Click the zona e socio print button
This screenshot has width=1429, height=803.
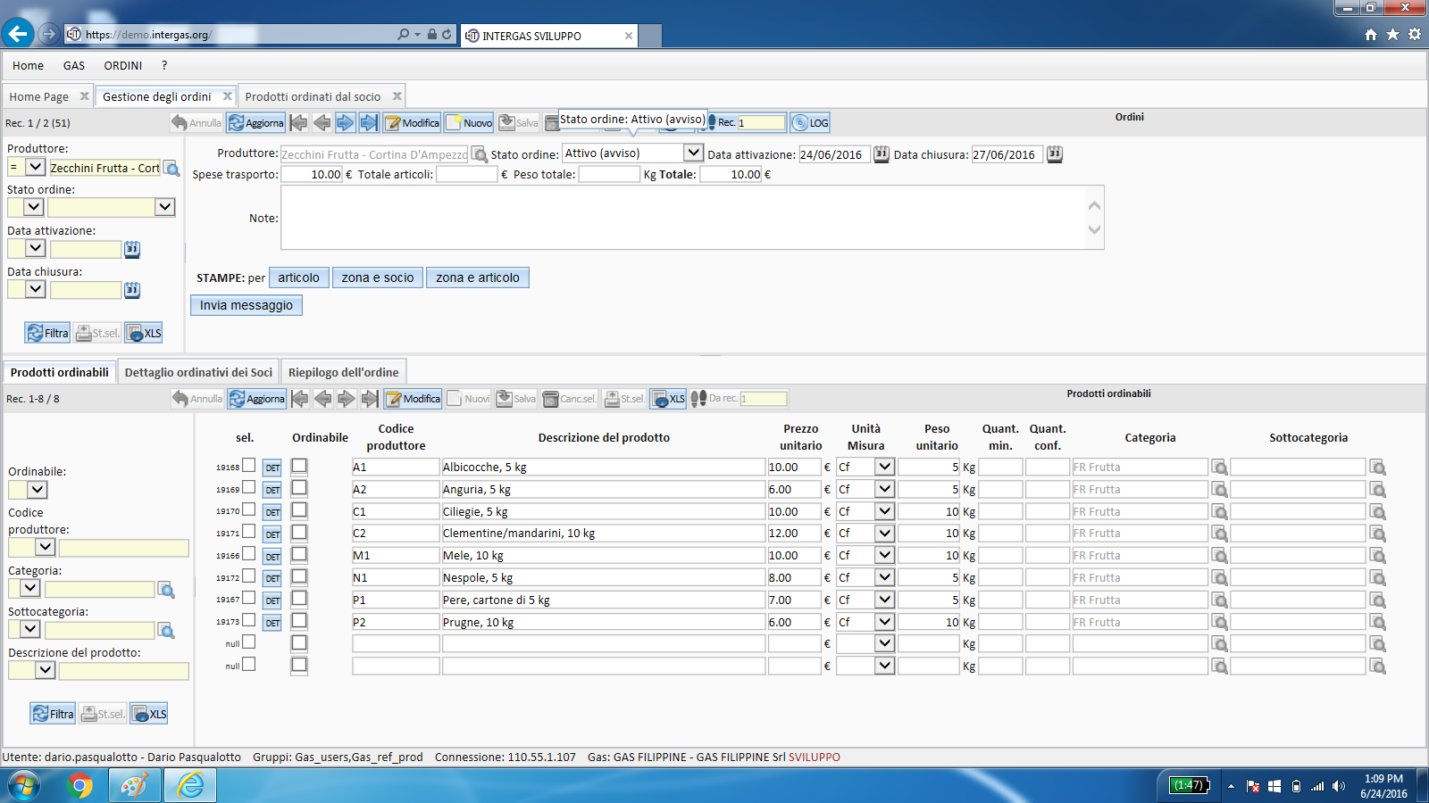pyautogui.click(x=378, y=277)
